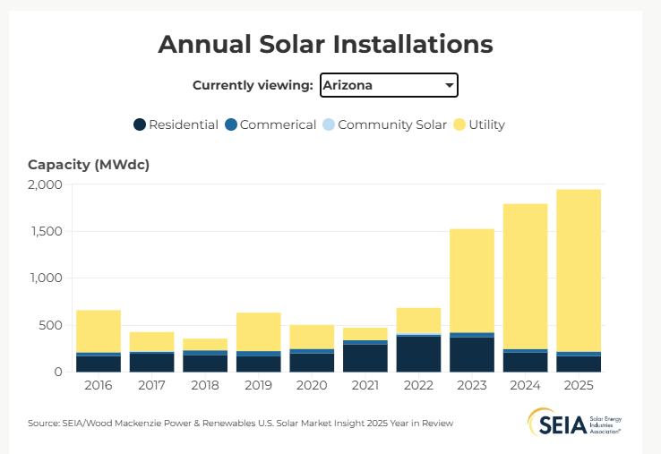Image resolution: width=661 pixels, height=454 pixels.
Task: Click the 2024 x-axis label
Action: click(525, 385)
